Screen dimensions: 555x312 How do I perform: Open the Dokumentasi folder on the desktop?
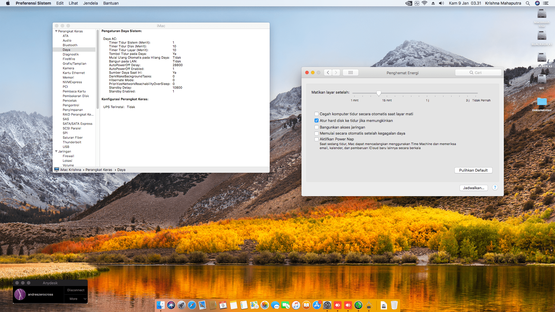pos(542,102)
